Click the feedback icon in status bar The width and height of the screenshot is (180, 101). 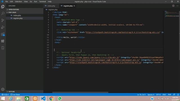tap(174, 95)
